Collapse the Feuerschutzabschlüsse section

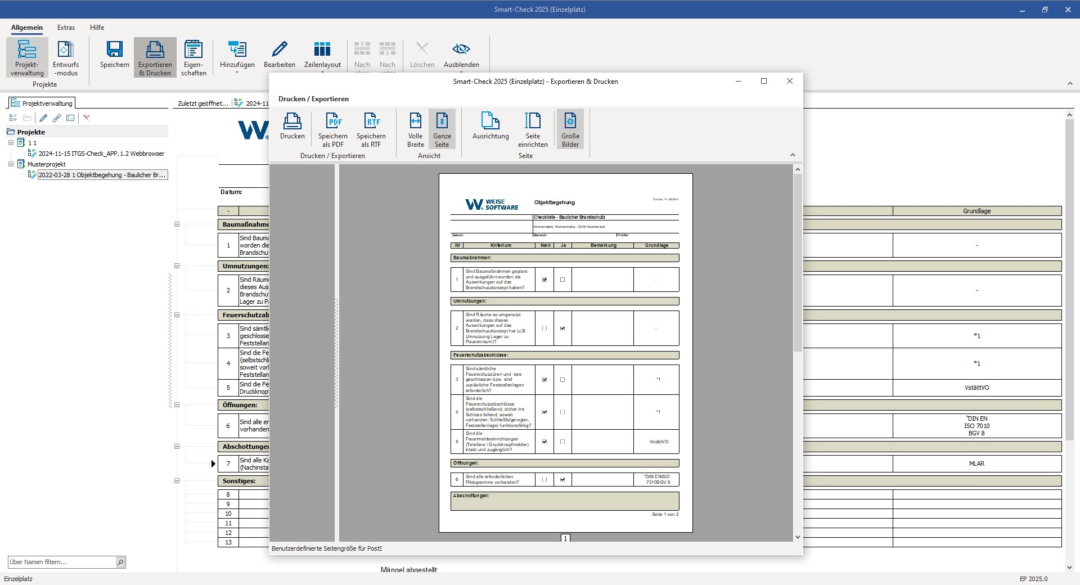click(177, 315)
